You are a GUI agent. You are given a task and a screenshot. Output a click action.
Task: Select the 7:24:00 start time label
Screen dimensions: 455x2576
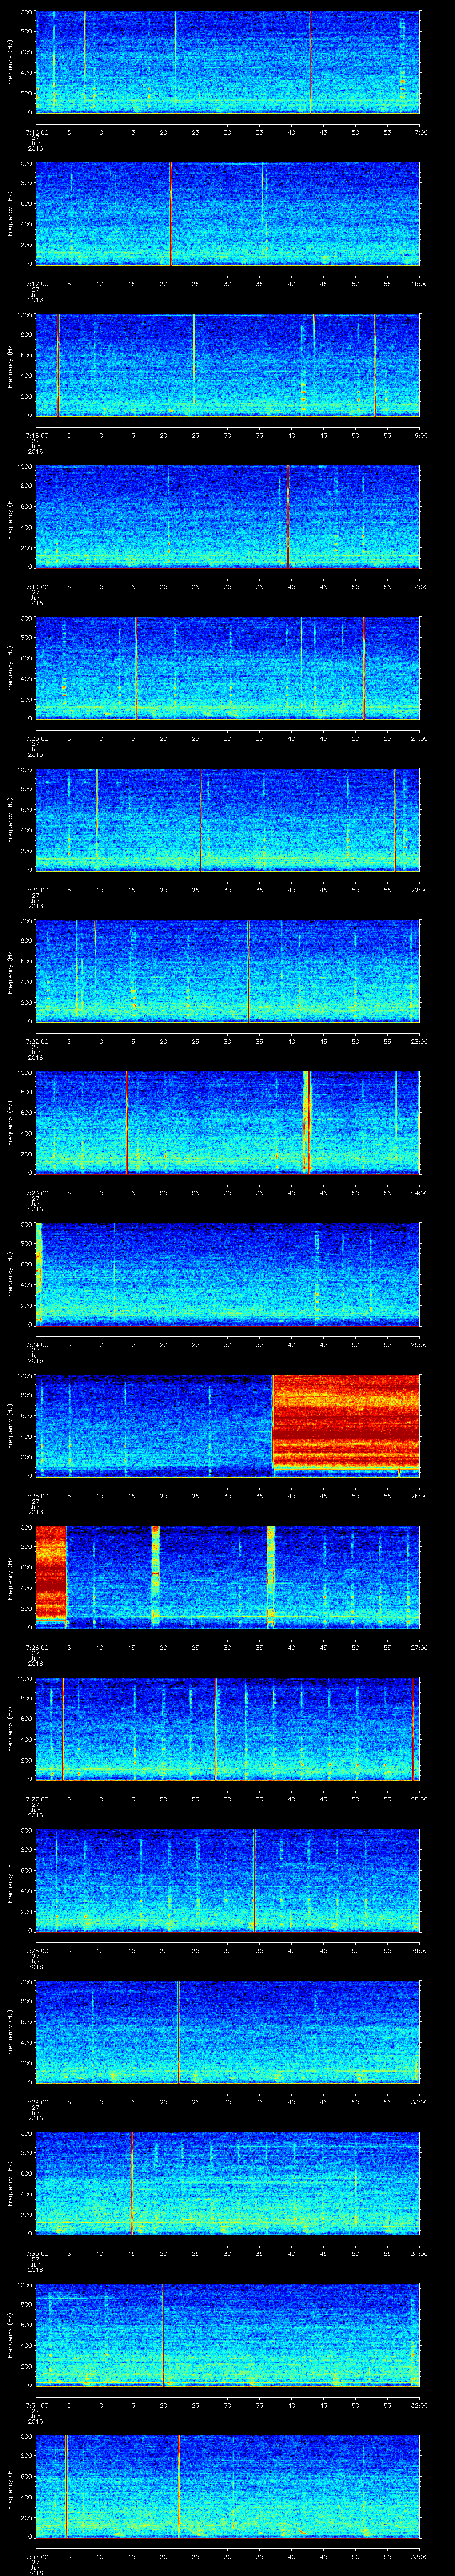[x=36, y=1345]
